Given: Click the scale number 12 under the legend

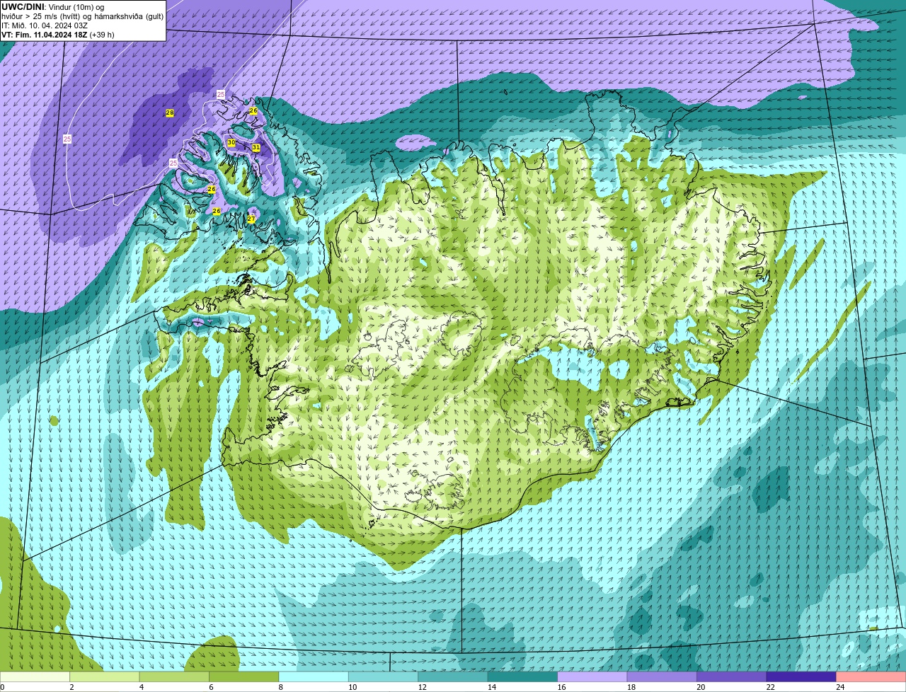Looking at the screenshot, I should click(422, 687).
